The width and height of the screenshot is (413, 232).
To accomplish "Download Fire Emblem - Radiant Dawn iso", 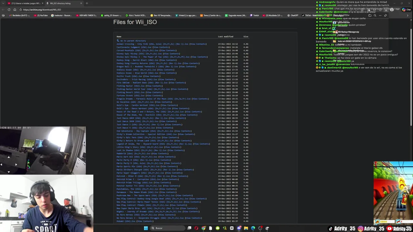I will (x=142, y=83).
